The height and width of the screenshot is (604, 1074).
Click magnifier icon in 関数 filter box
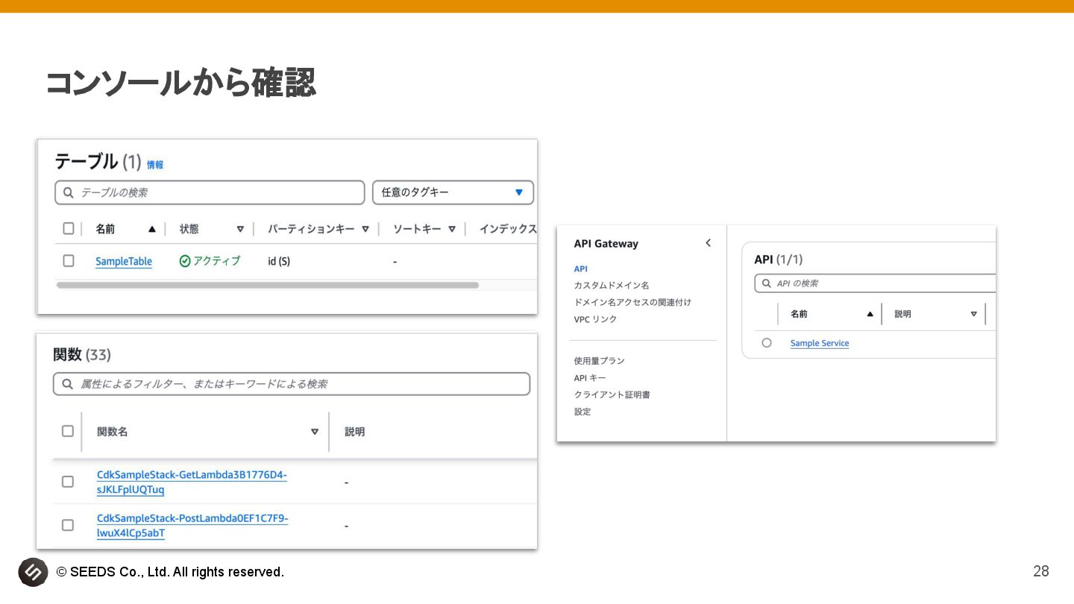pos(68,384)
